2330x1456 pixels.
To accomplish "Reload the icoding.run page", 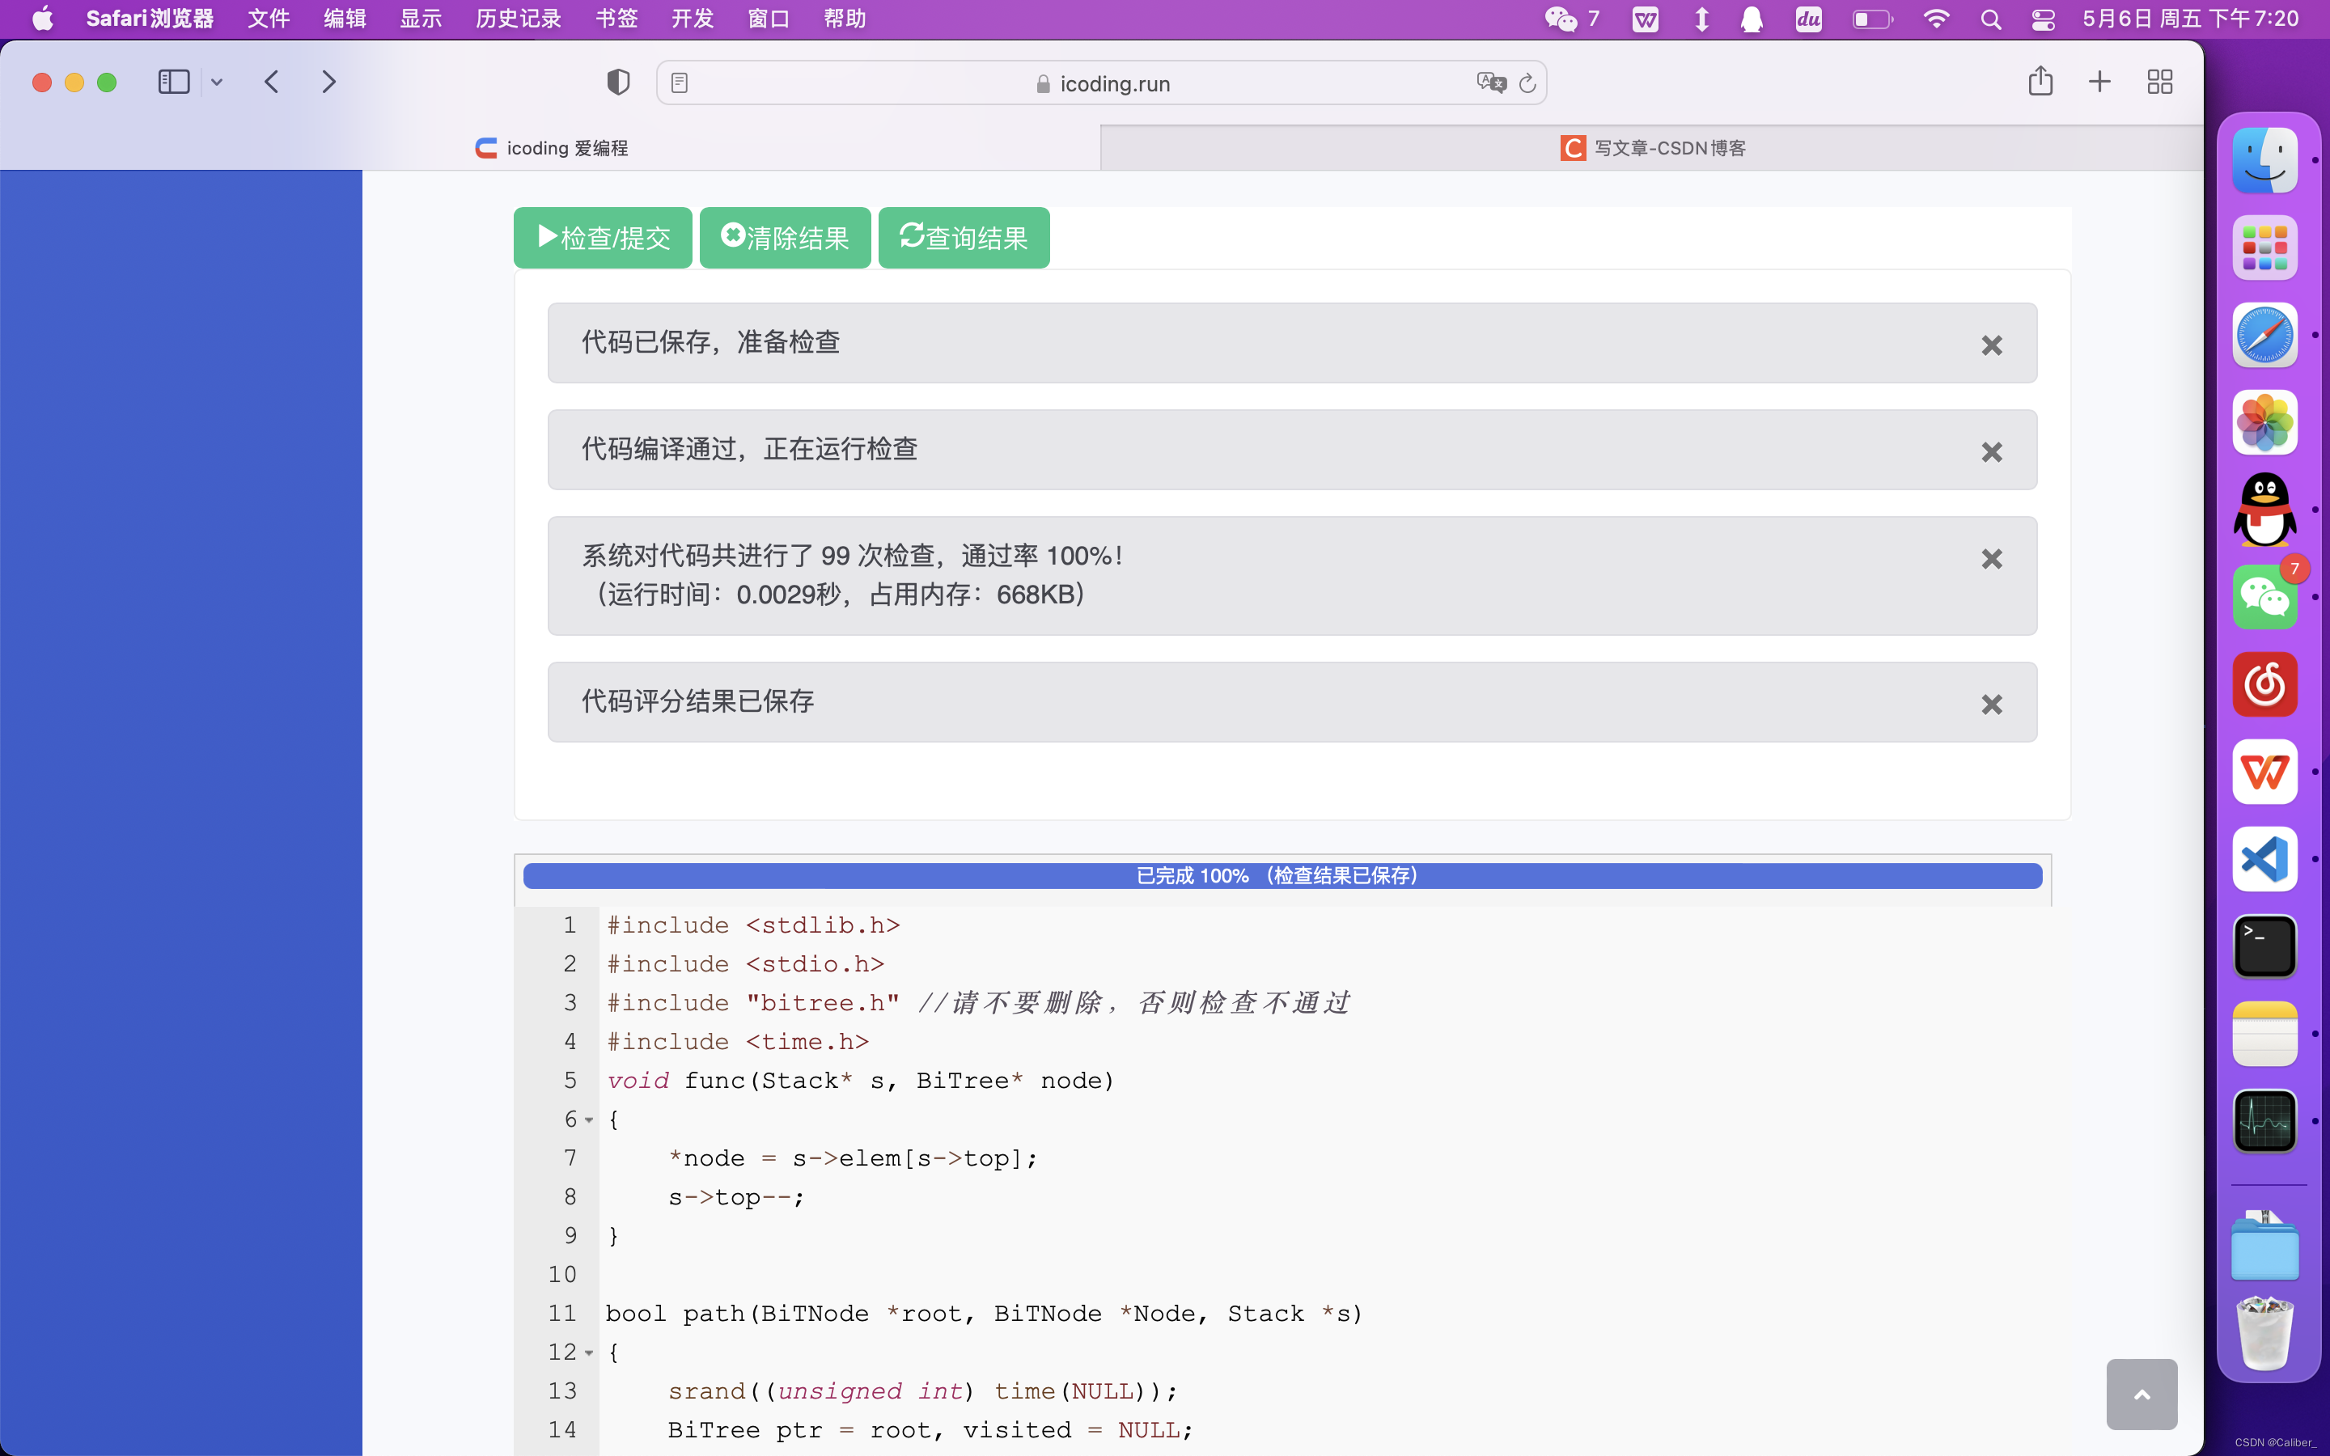I will click(1528, 83).
